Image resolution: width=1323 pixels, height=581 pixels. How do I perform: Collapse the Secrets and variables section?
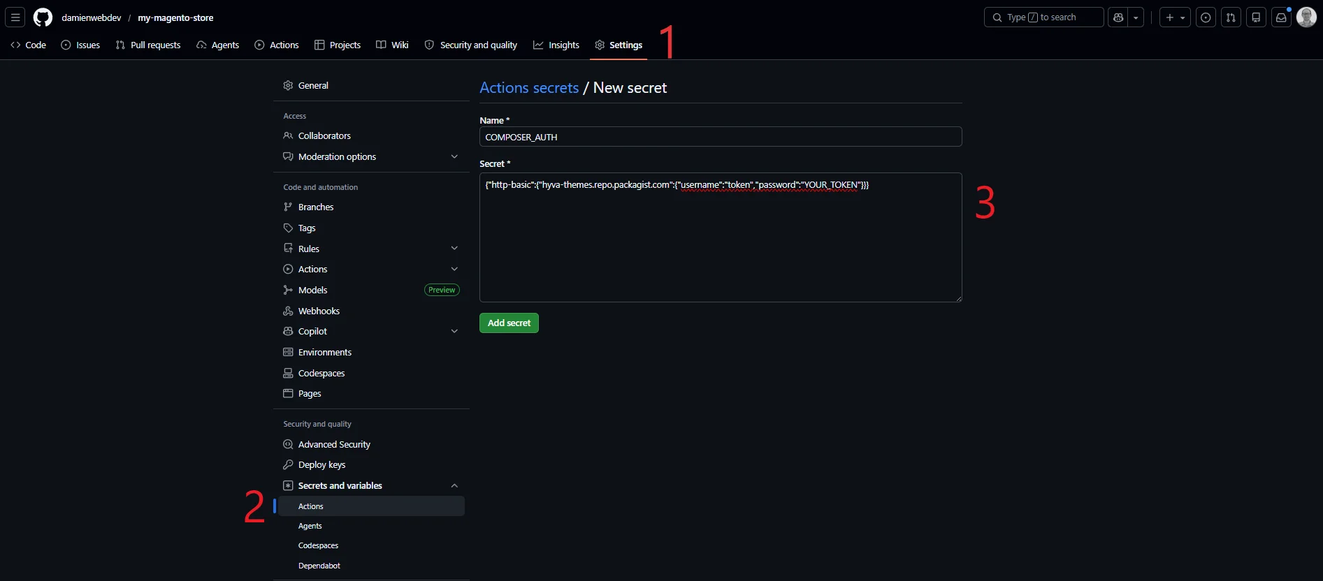pyautogui.click(x=454, y=485)
